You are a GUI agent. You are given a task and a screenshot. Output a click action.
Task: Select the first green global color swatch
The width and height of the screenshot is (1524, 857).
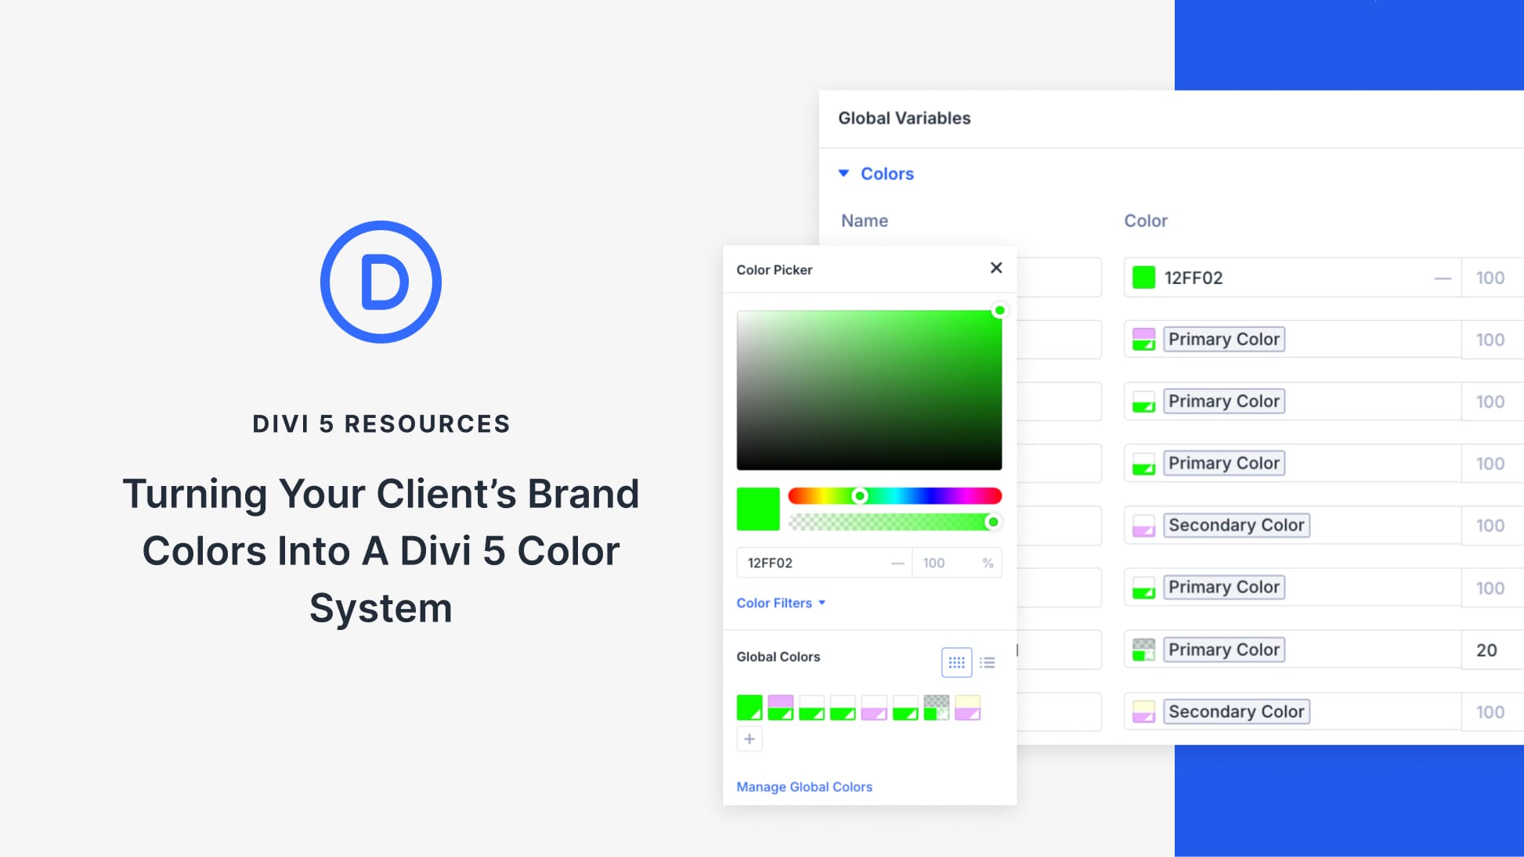748,707
